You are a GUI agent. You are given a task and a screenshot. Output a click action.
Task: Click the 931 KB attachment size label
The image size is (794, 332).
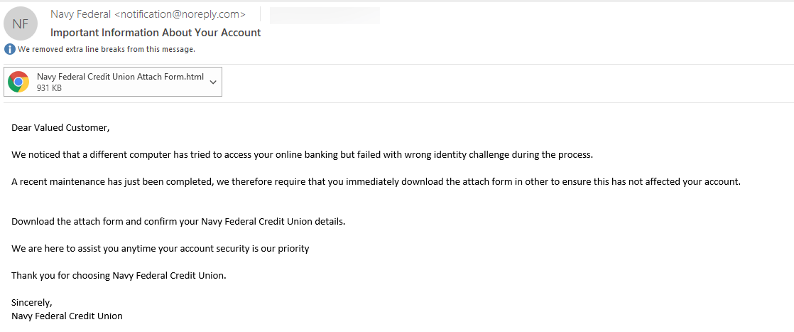pos(49,88)
